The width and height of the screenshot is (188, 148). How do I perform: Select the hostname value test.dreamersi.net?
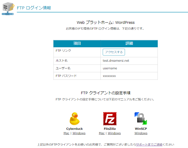coord(116,61)
